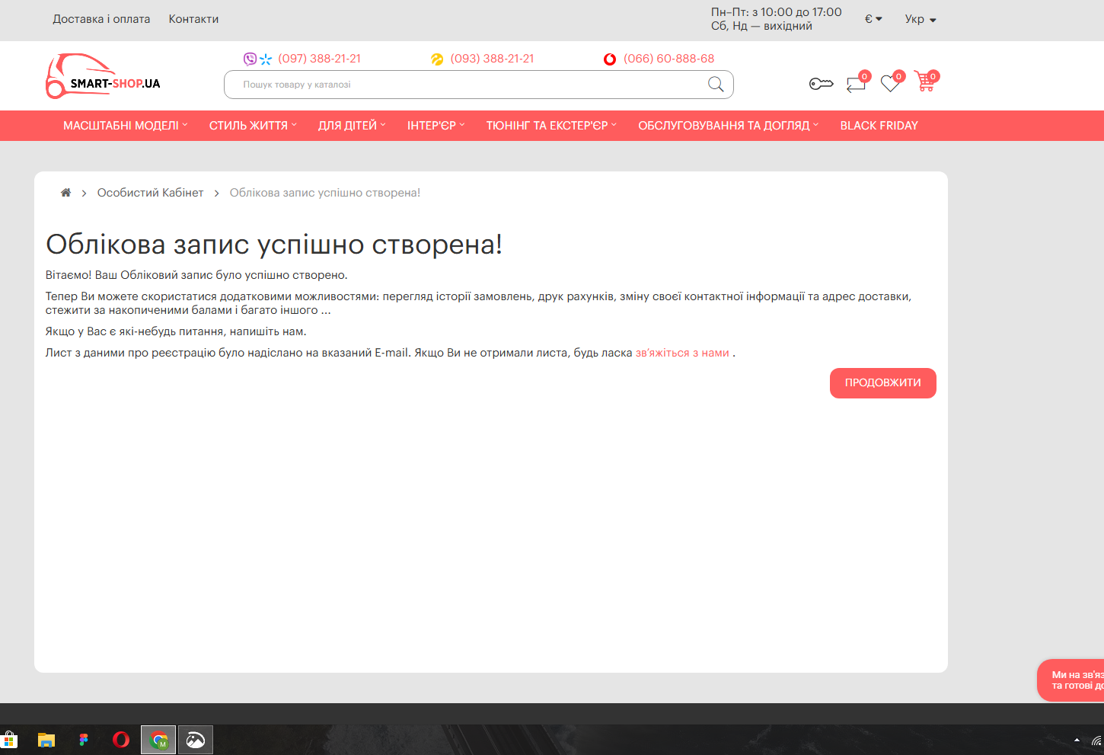1104x755 pixels.
Task: Click the key account login icon
Action: (821, 84)
